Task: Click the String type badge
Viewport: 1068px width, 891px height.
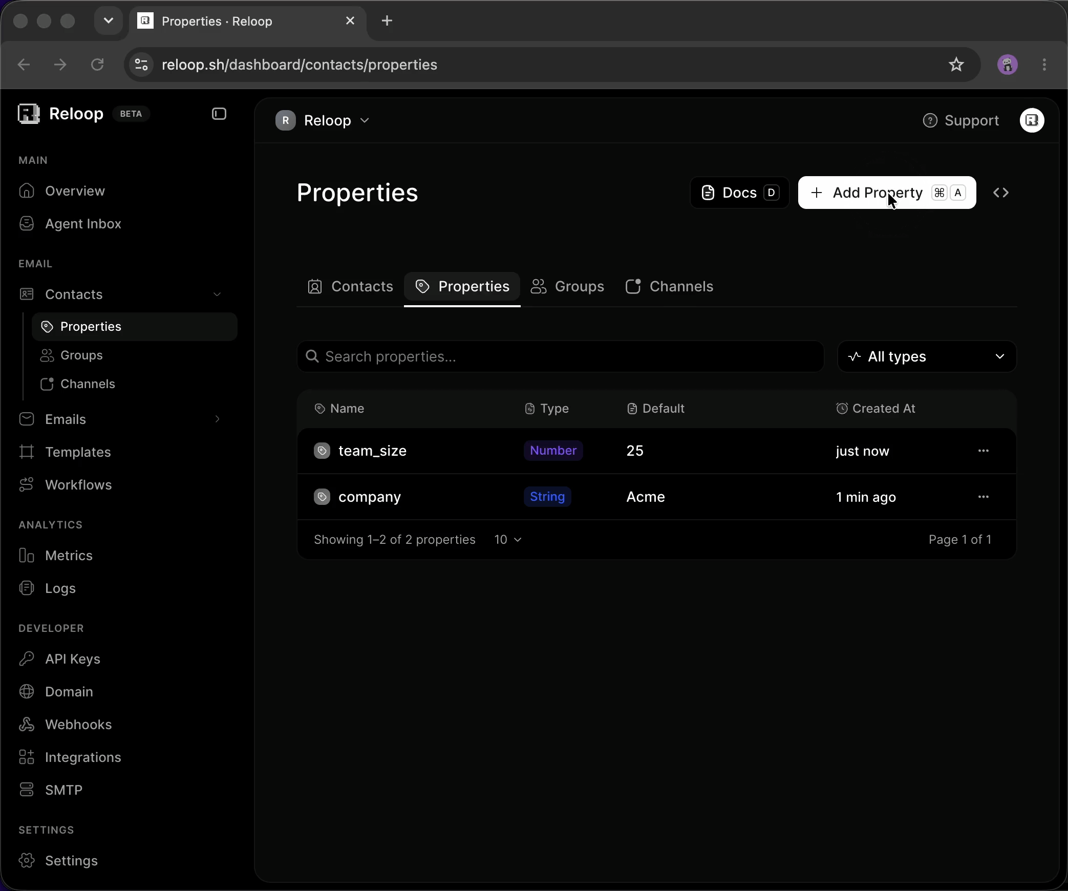Action: pyautogui.click(x=547, y=497)
